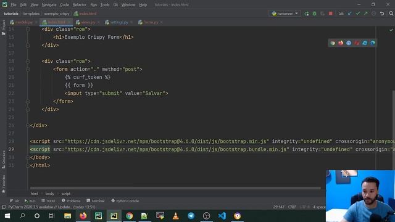Click the inspection status checkmark in editor
The width and height of the screenshot is (395, 222).
pyautogui.click(x=391, y=30)
